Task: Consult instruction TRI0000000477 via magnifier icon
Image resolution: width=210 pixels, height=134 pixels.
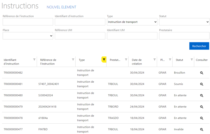Action: [202, 130]
